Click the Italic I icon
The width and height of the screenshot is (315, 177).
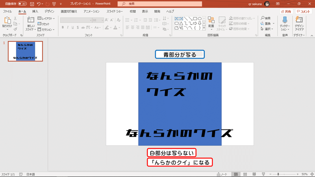68,27
